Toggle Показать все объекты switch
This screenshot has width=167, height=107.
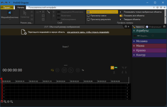121,16
